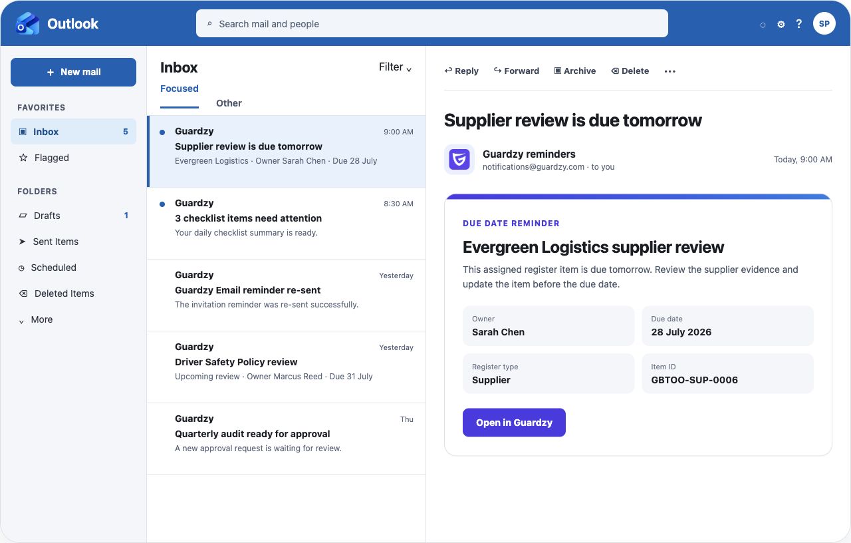
Task: Click the Reply arrow icon
Action: (448, 71)
